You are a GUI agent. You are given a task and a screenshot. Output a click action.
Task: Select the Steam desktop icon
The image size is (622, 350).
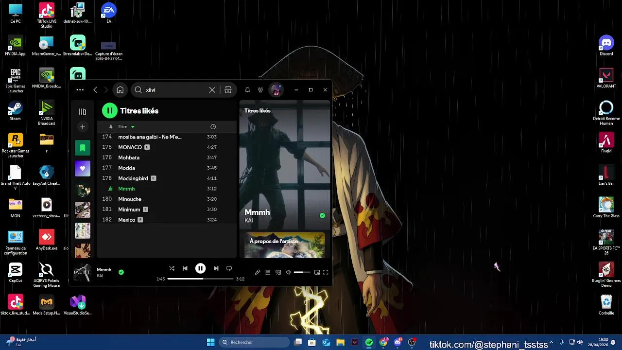[16, 110]
